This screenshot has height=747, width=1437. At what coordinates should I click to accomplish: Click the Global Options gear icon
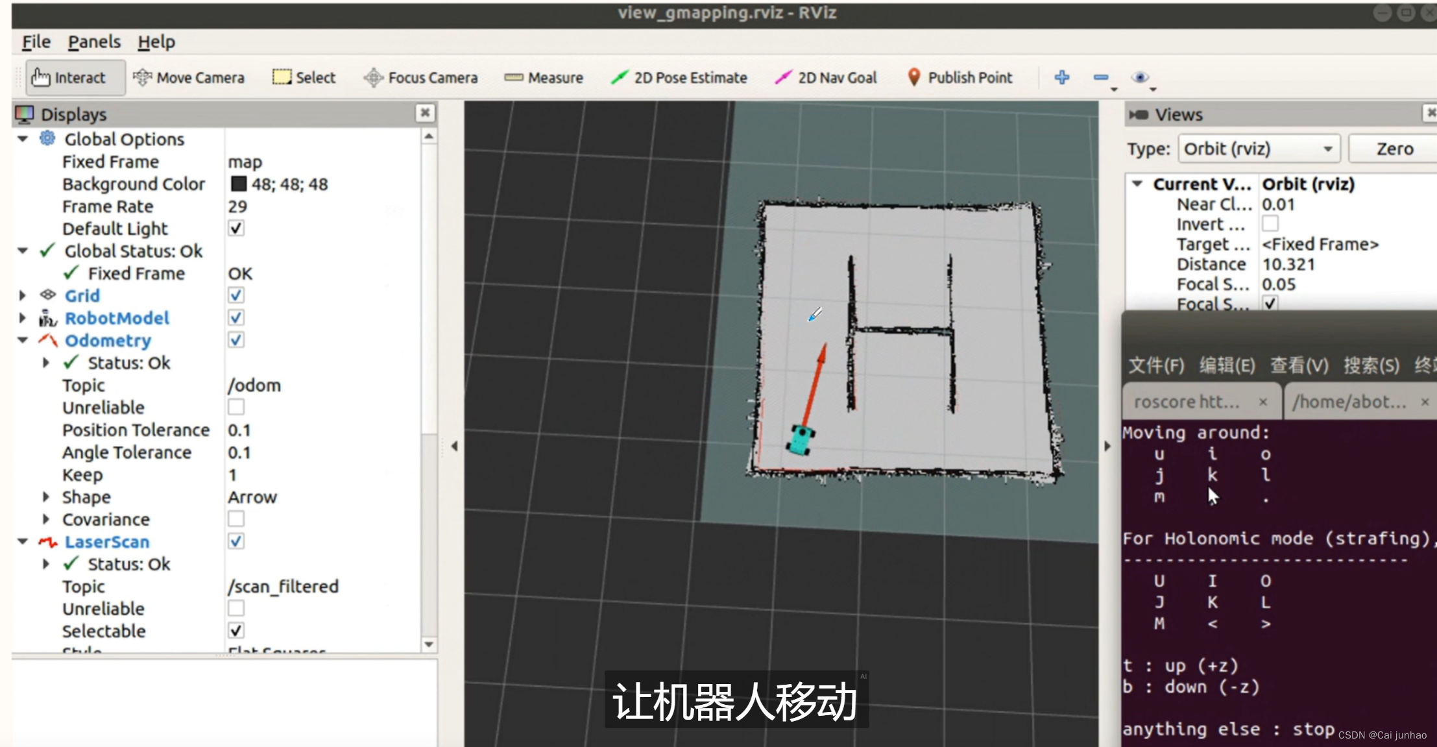click(x=47, y=138)
